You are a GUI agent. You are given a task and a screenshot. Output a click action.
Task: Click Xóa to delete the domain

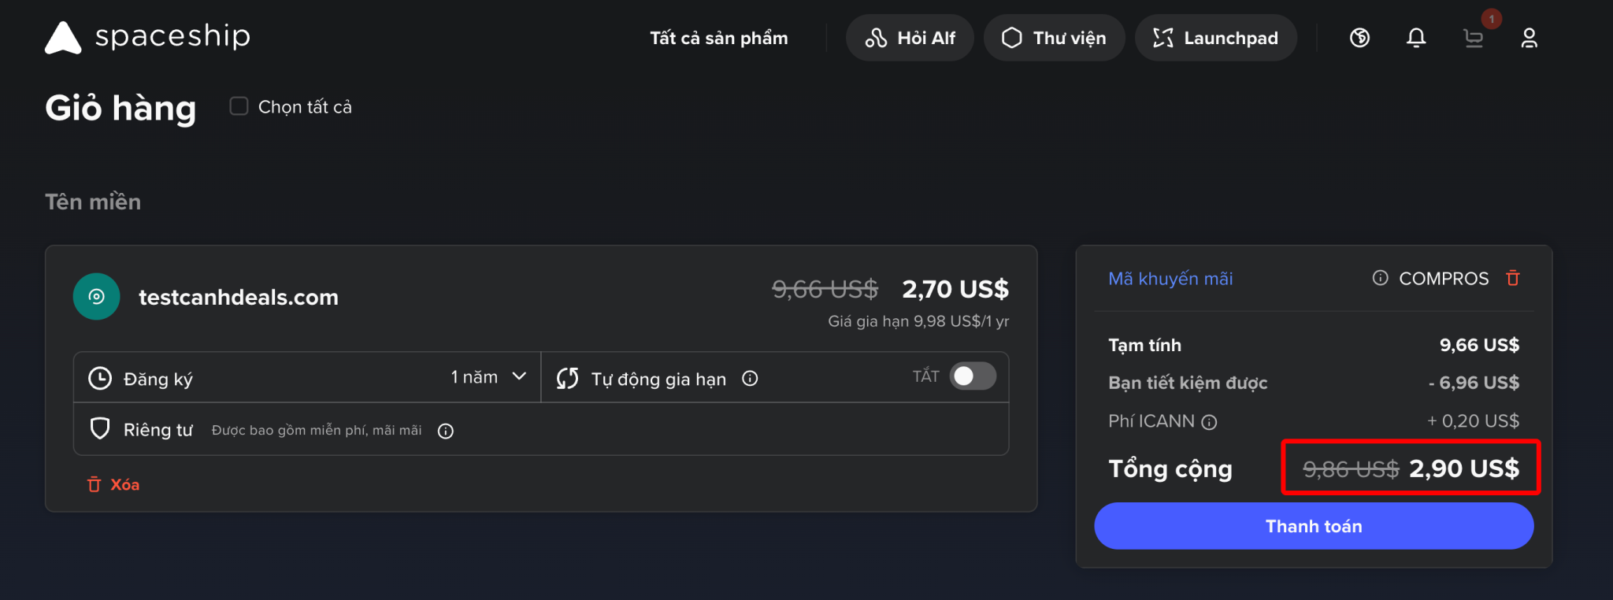(113, 484)
